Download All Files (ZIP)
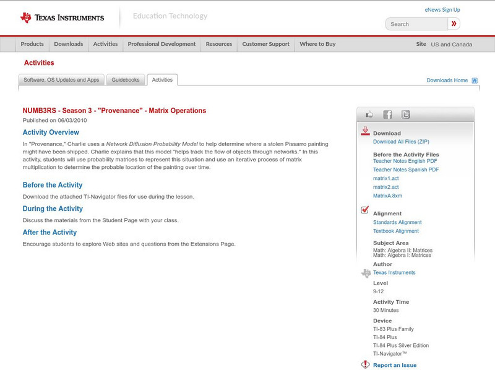495x370 pixels. click(401, 142)
